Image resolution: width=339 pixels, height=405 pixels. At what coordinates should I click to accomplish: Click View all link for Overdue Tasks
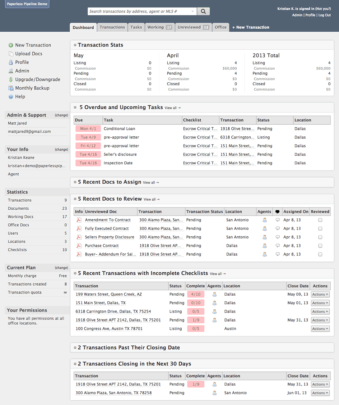coord(172,108)
